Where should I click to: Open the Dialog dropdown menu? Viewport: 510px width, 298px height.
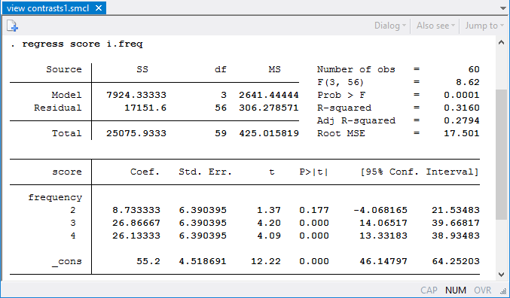pyautogui.click(x=390, y=26)
